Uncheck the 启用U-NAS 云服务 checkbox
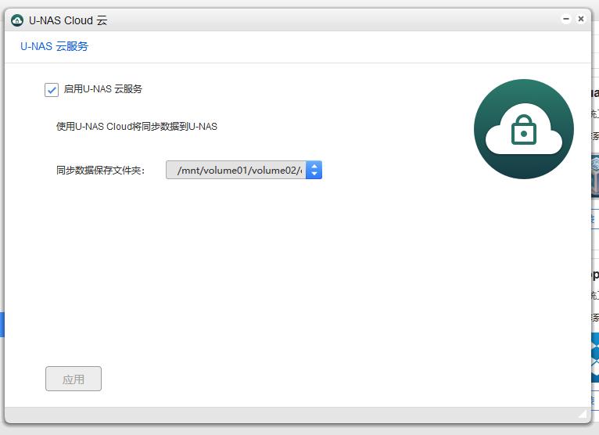The height and width of the screenshot is (435, 599). 52,90
